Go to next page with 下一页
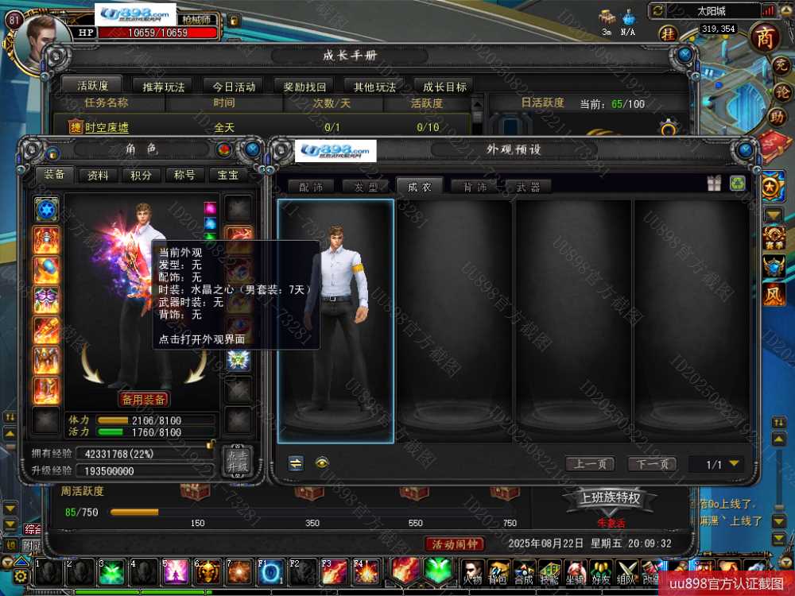Viewport: 795px width, 596px height. tap(653, 464)
